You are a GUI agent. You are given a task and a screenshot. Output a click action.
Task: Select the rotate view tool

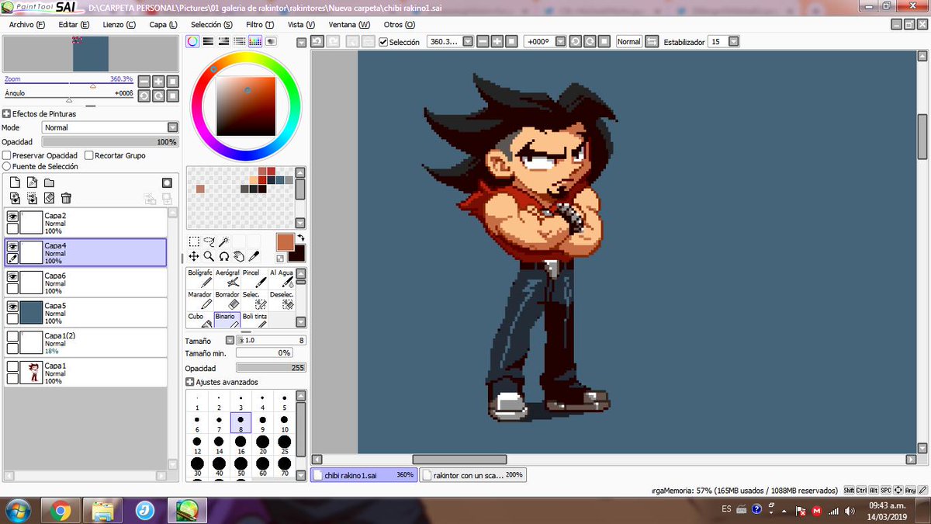coord(223,256)
